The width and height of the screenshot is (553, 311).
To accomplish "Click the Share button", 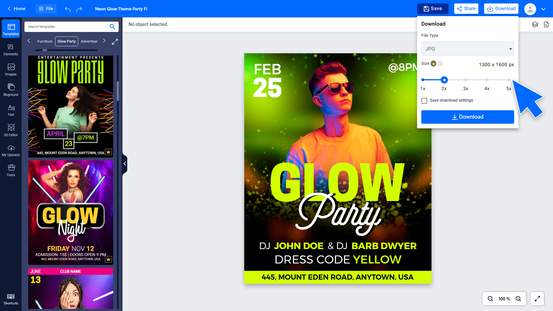I will [x=466, y=9].
